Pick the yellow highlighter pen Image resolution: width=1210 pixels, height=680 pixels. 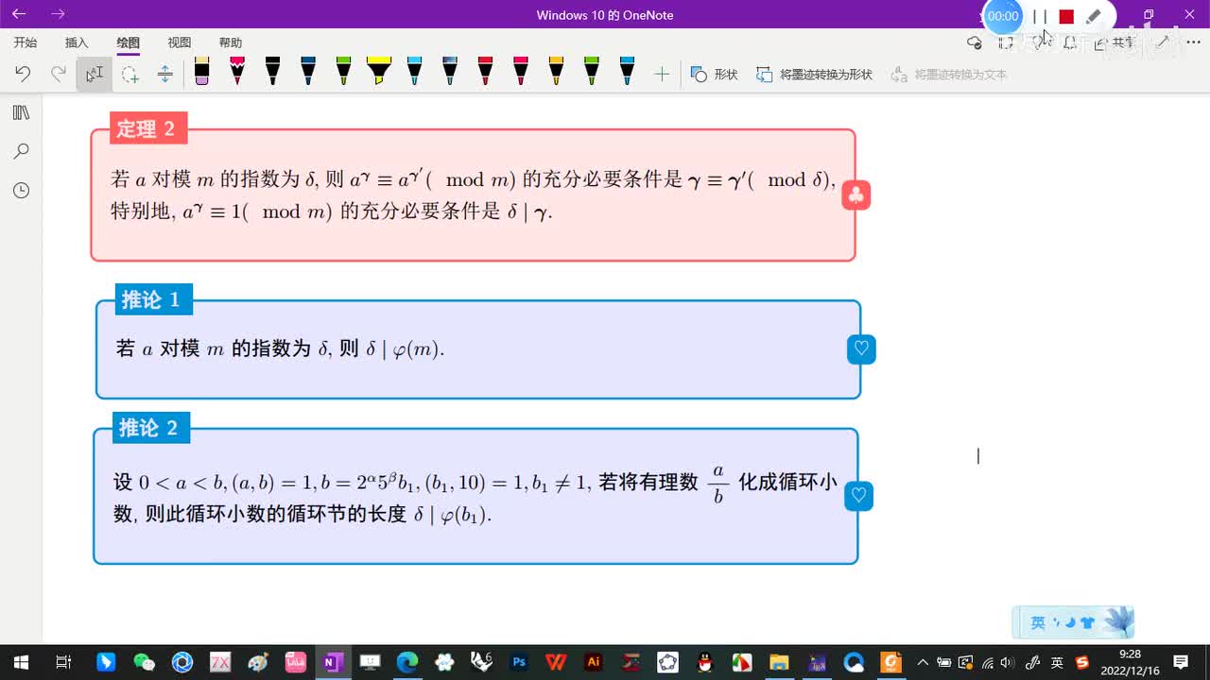tap(379, 72)
